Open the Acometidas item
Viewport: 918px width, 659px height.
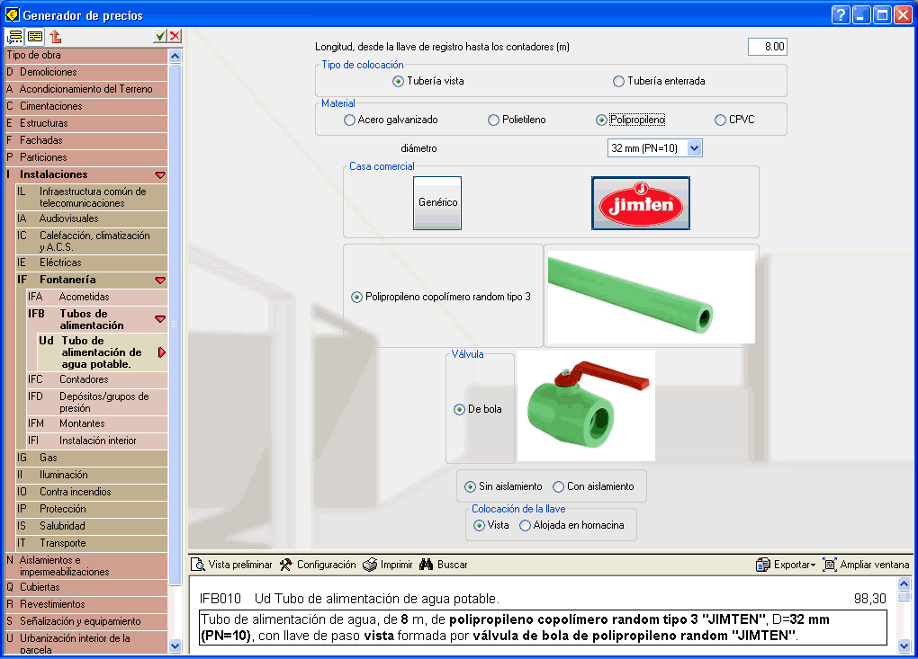click(x=97, y=297)
